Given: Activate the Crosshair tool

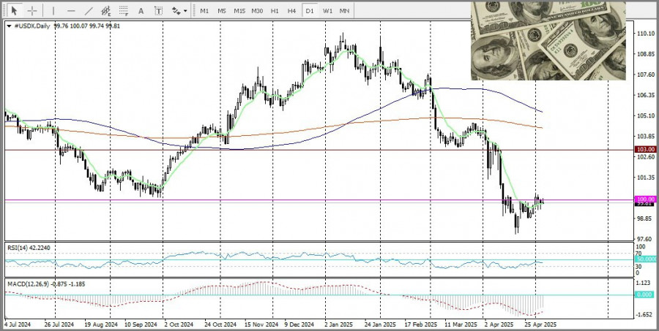Looking at the screenshot, I should pos(32,11).
